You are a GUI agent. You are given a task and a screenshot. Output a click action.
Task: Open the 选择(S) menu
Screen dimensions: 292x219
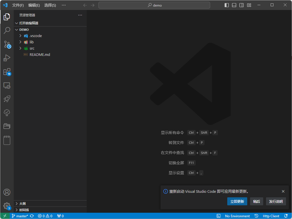50,5
